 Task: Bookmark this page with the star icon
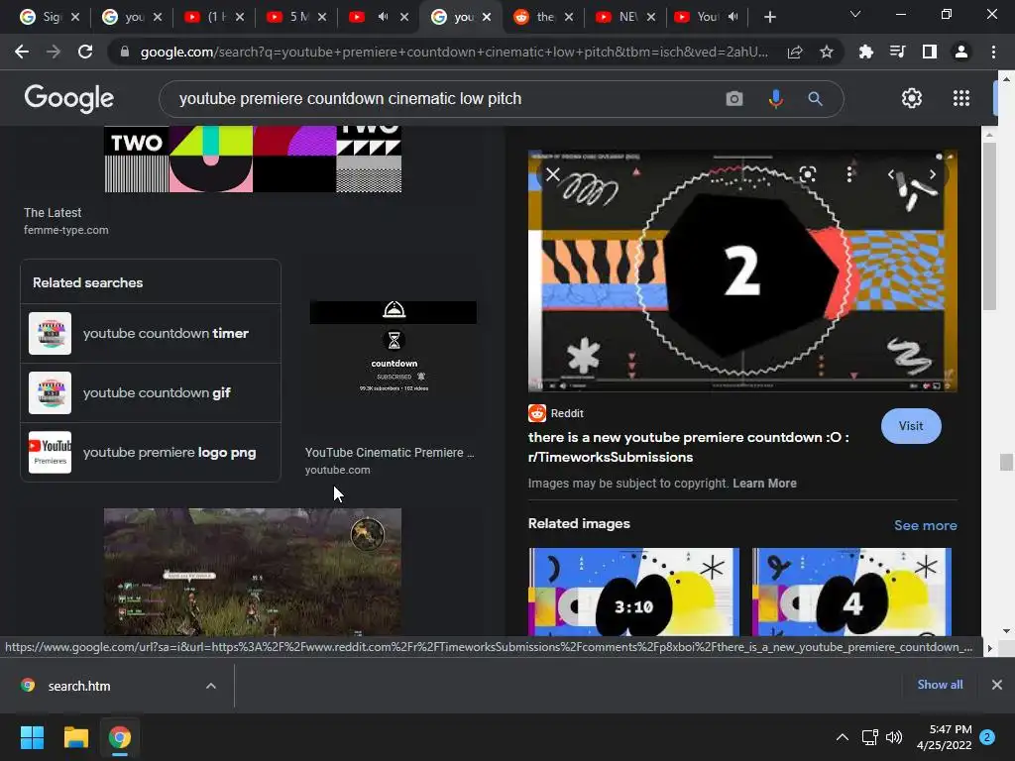(827, 53)
